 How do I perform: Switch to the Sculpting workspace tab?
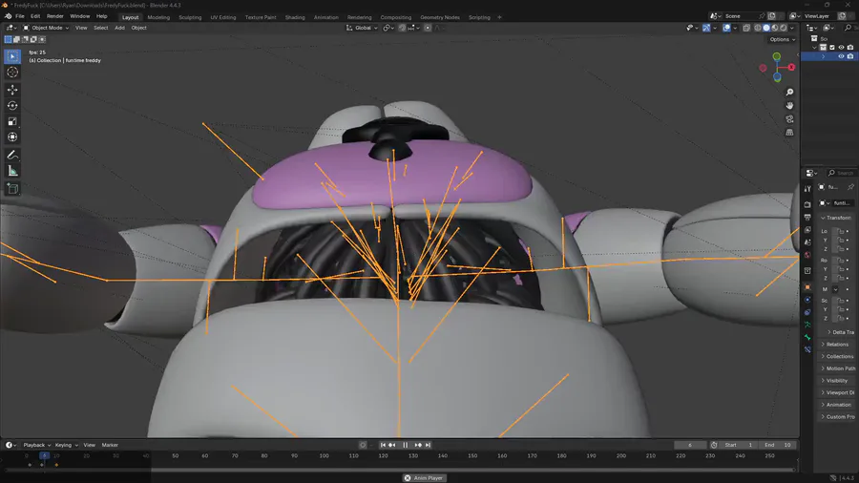pos(190,17)
